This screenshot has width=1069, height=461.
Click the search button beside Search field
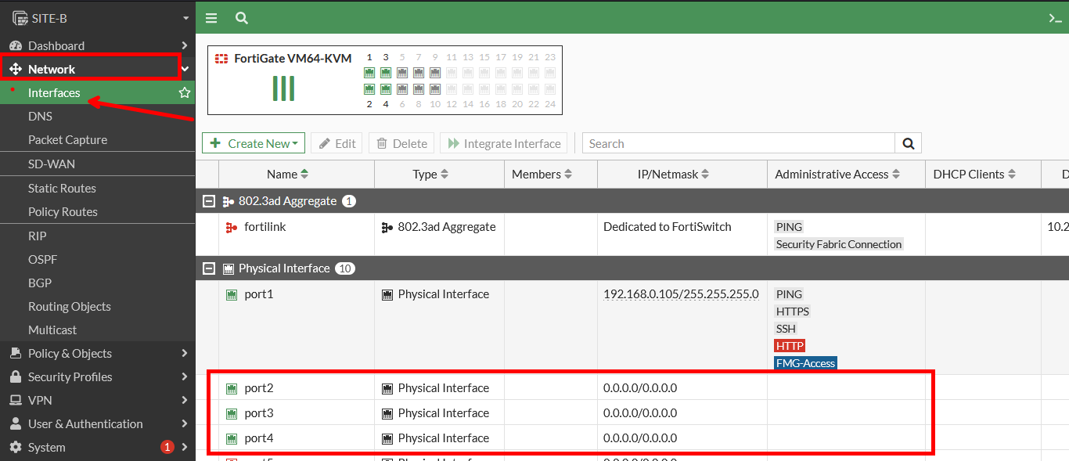[908, 143]
